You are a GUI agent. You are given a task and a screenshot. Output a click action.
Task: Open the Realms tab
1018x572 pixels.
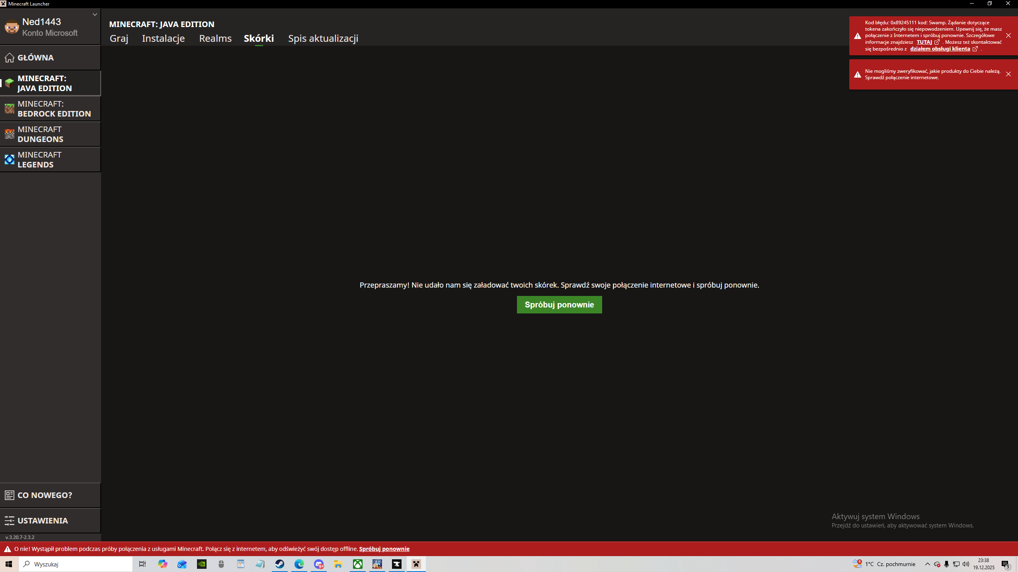coord(215,39)
